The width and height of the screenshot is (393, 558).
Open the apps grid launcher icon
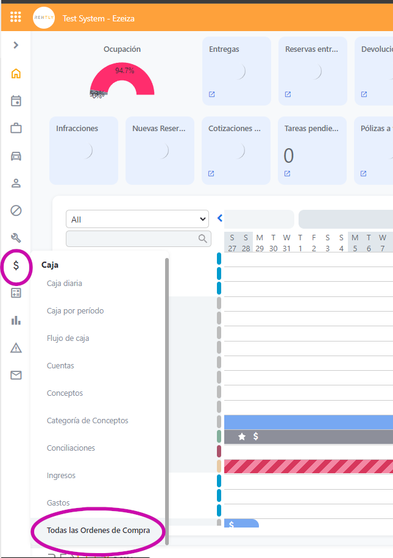pyautogui.click(x=16, y=17)
